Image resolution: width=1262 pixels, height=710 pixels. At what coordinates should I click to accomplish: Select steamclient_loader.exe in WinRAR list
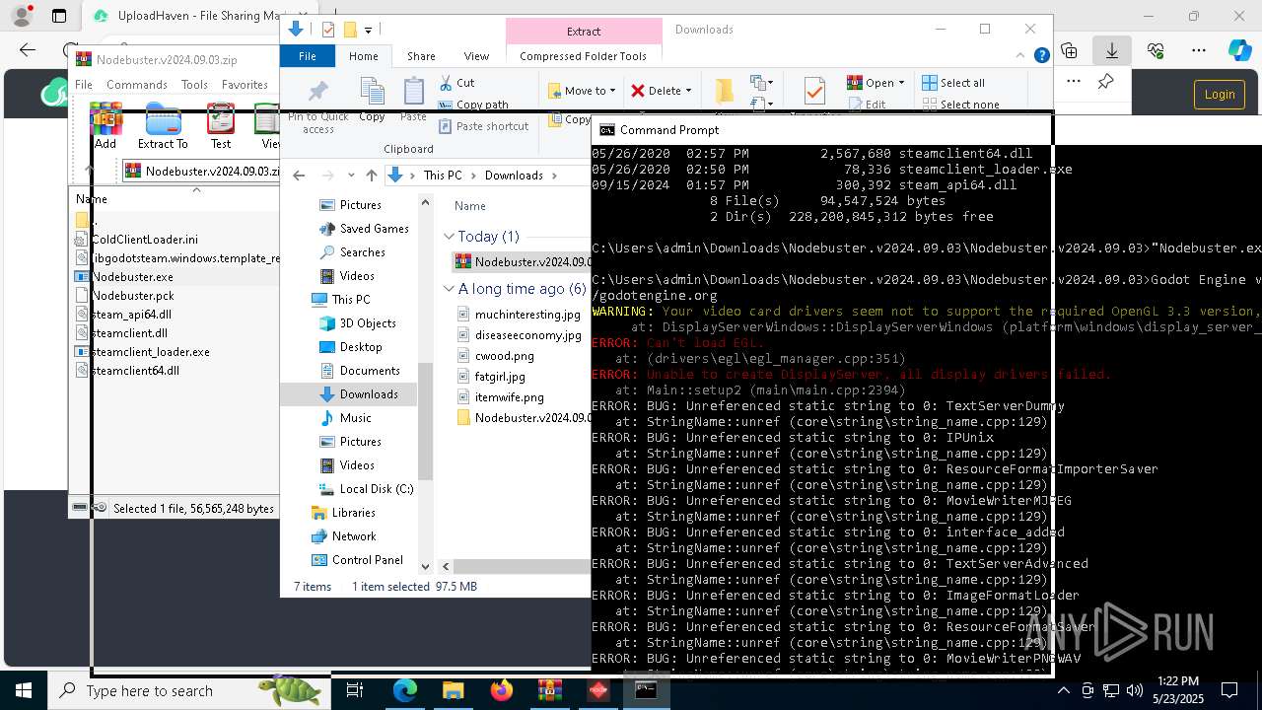(x=150, y=352)
